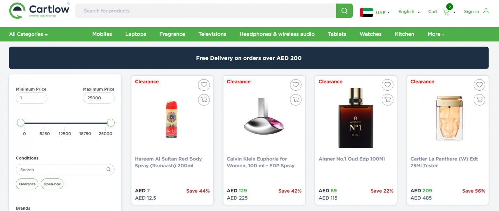Click the Cartlow logo
The width and height of the screenshot is (499, 211).
(x=39, y=10)
